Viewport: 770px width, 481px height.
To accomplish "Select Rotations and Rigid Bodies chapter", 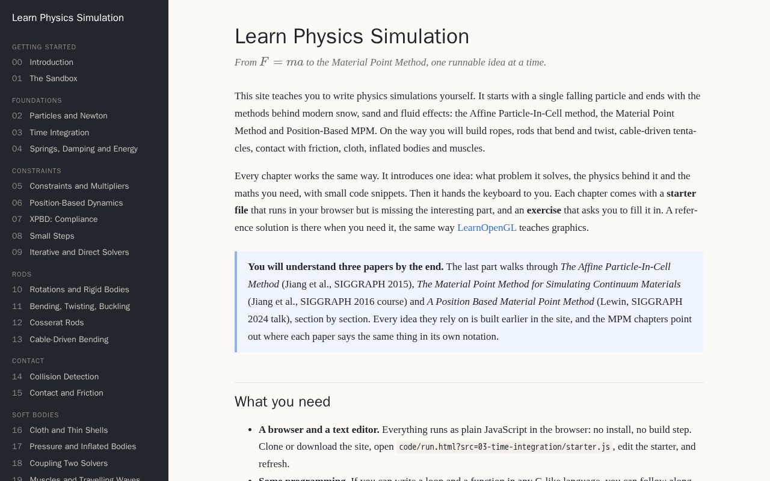I will point(70,290).
